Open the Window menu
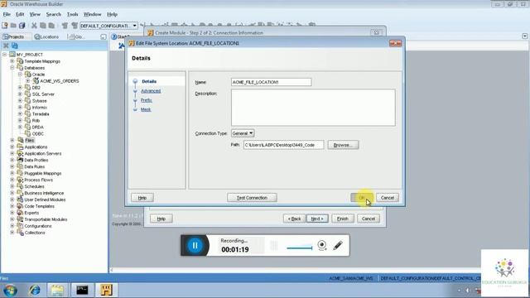The width and height of the screenshot is (530, 298). [x=92, y=14]
